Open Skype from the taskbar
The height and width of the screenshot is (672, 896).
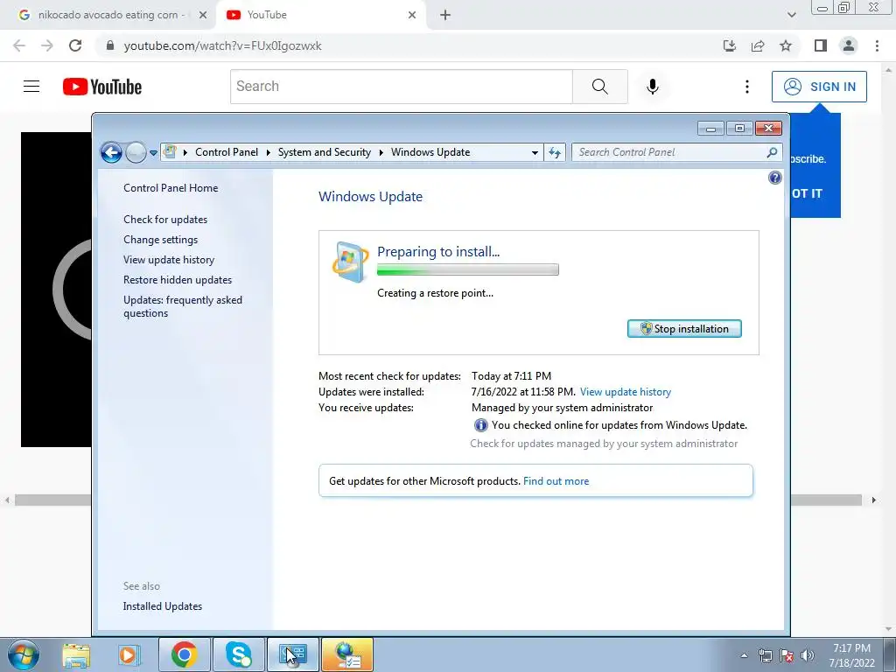[238, 654]
